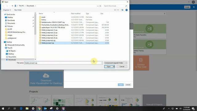Viewport: 197px width, 111px height.
Task: Select the 02 ATP folder in sidebar
Action: click(x=10, y=29)
